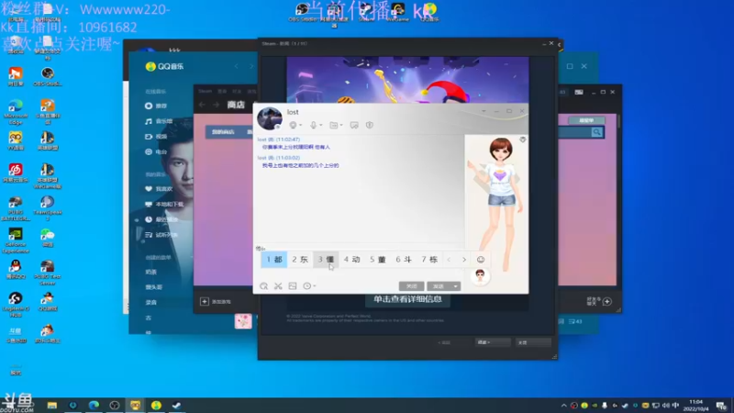This screenshot has height=413, width=734.
Task: Open NetEase Cloud Music desktop shortcut
Action: click(16, 173)
